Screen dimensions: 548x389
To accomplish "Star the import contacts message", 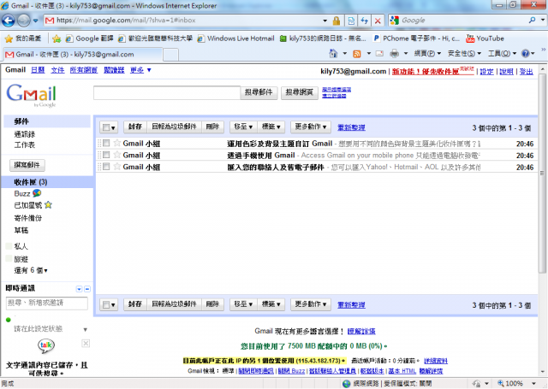I will click(x=117, y=167).
